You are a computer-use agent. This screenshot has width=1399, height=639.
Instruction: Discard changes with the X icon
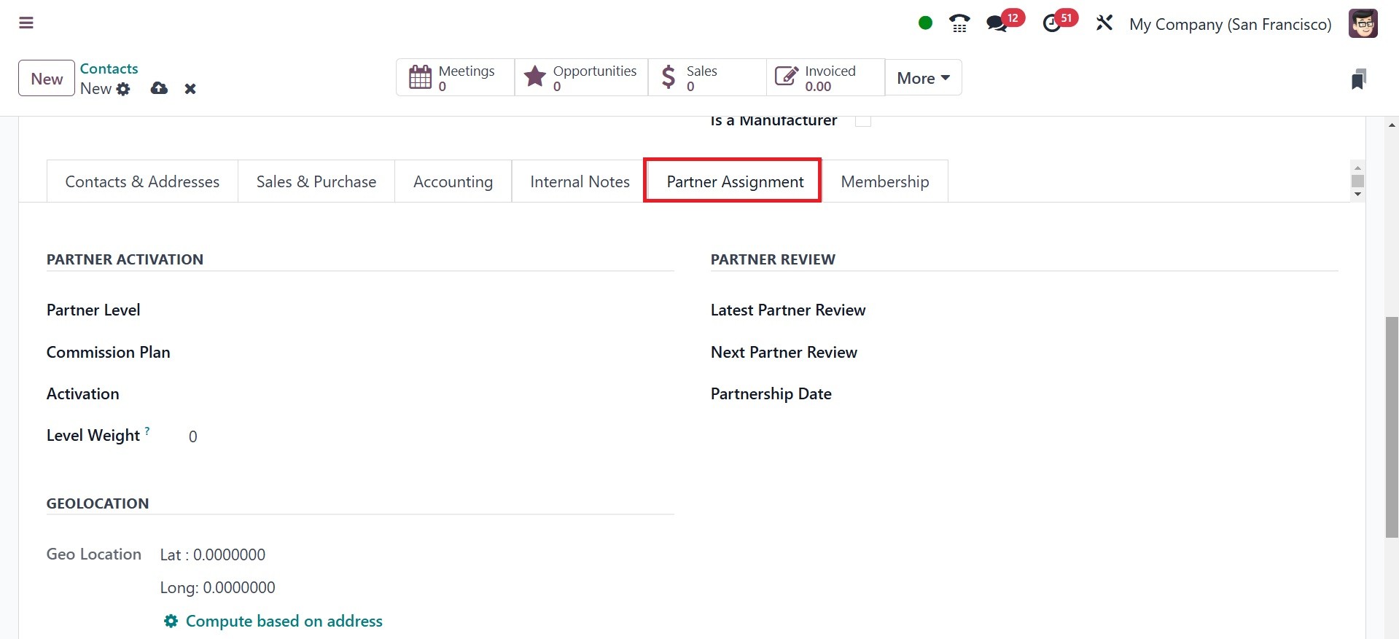tap(190, 89)
